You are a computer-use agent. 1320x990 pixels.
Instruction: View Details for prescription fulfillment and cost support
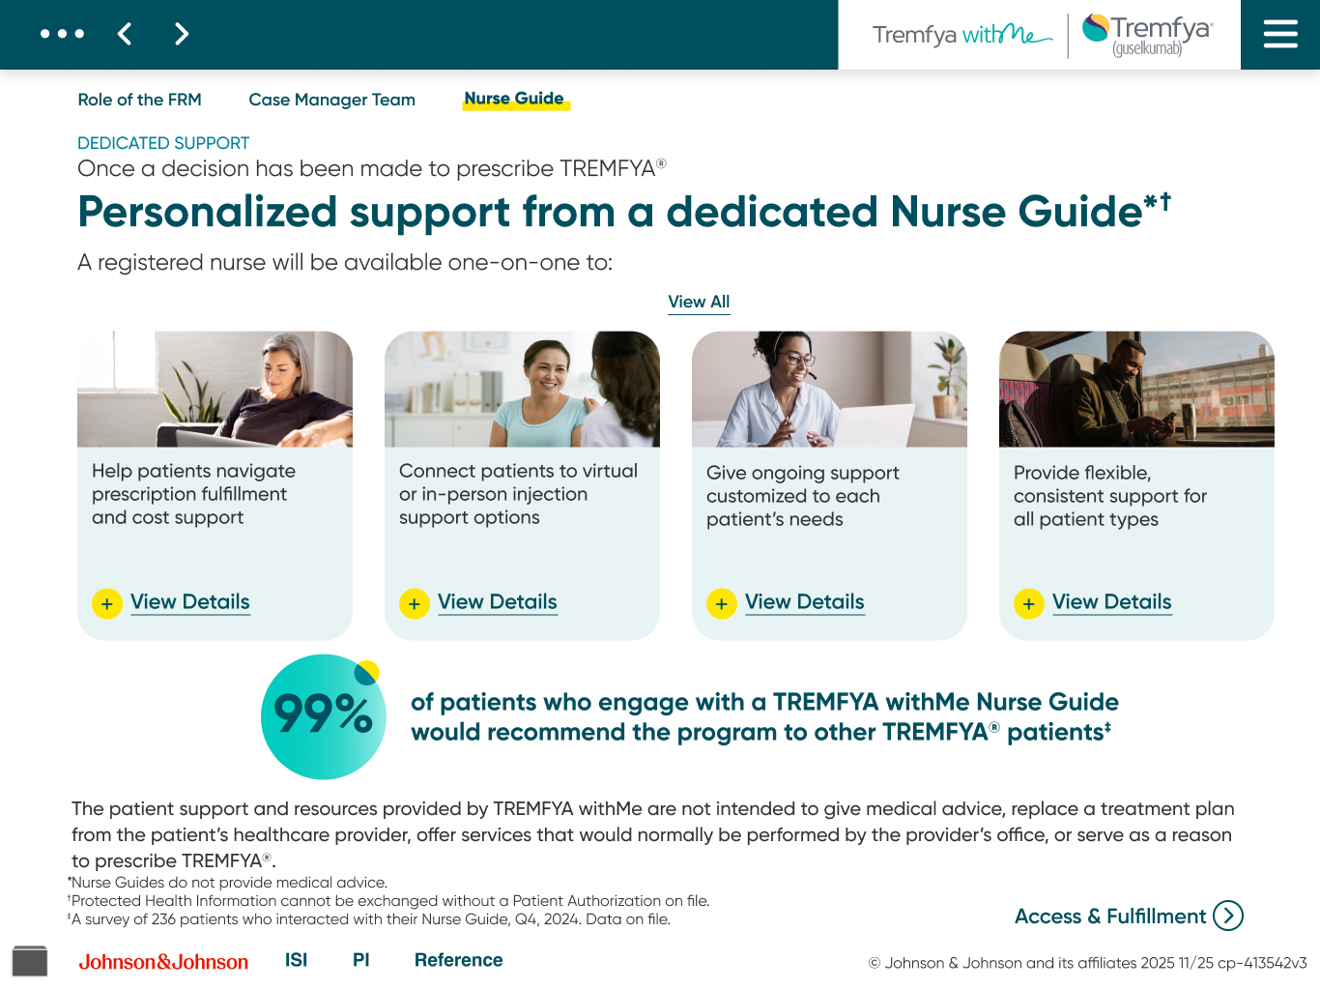(x=190, y=602)
